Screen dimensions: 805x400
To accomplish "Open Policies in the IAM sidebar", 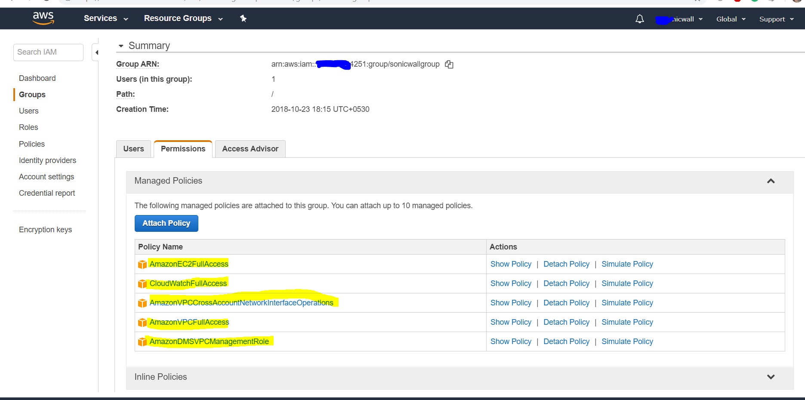I will (x=32, y=144).
